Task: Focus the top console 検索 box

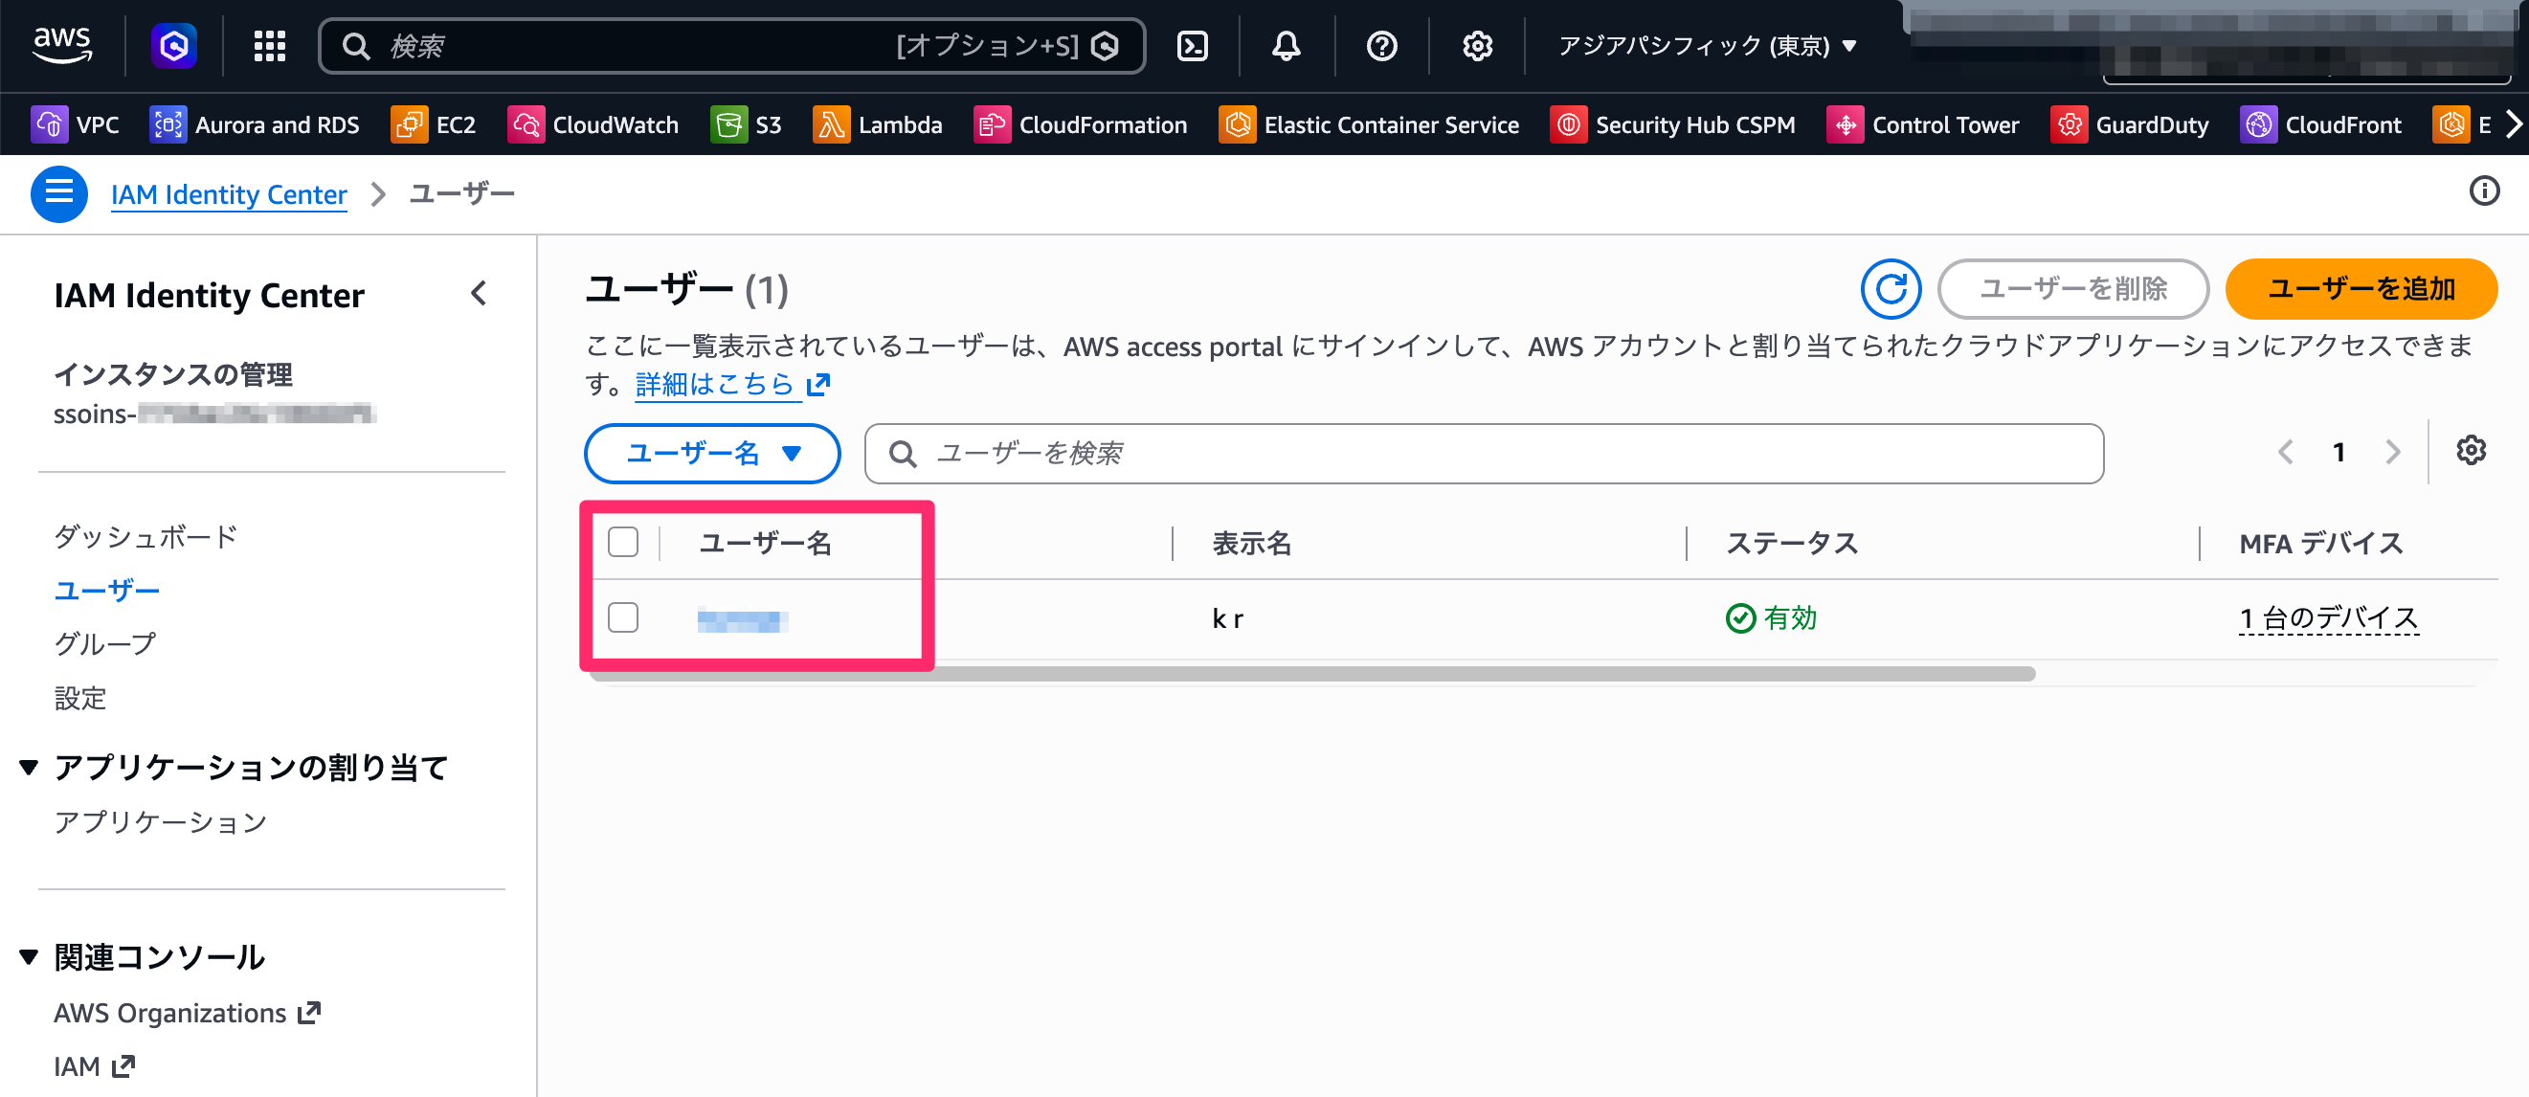Action: 731,46
